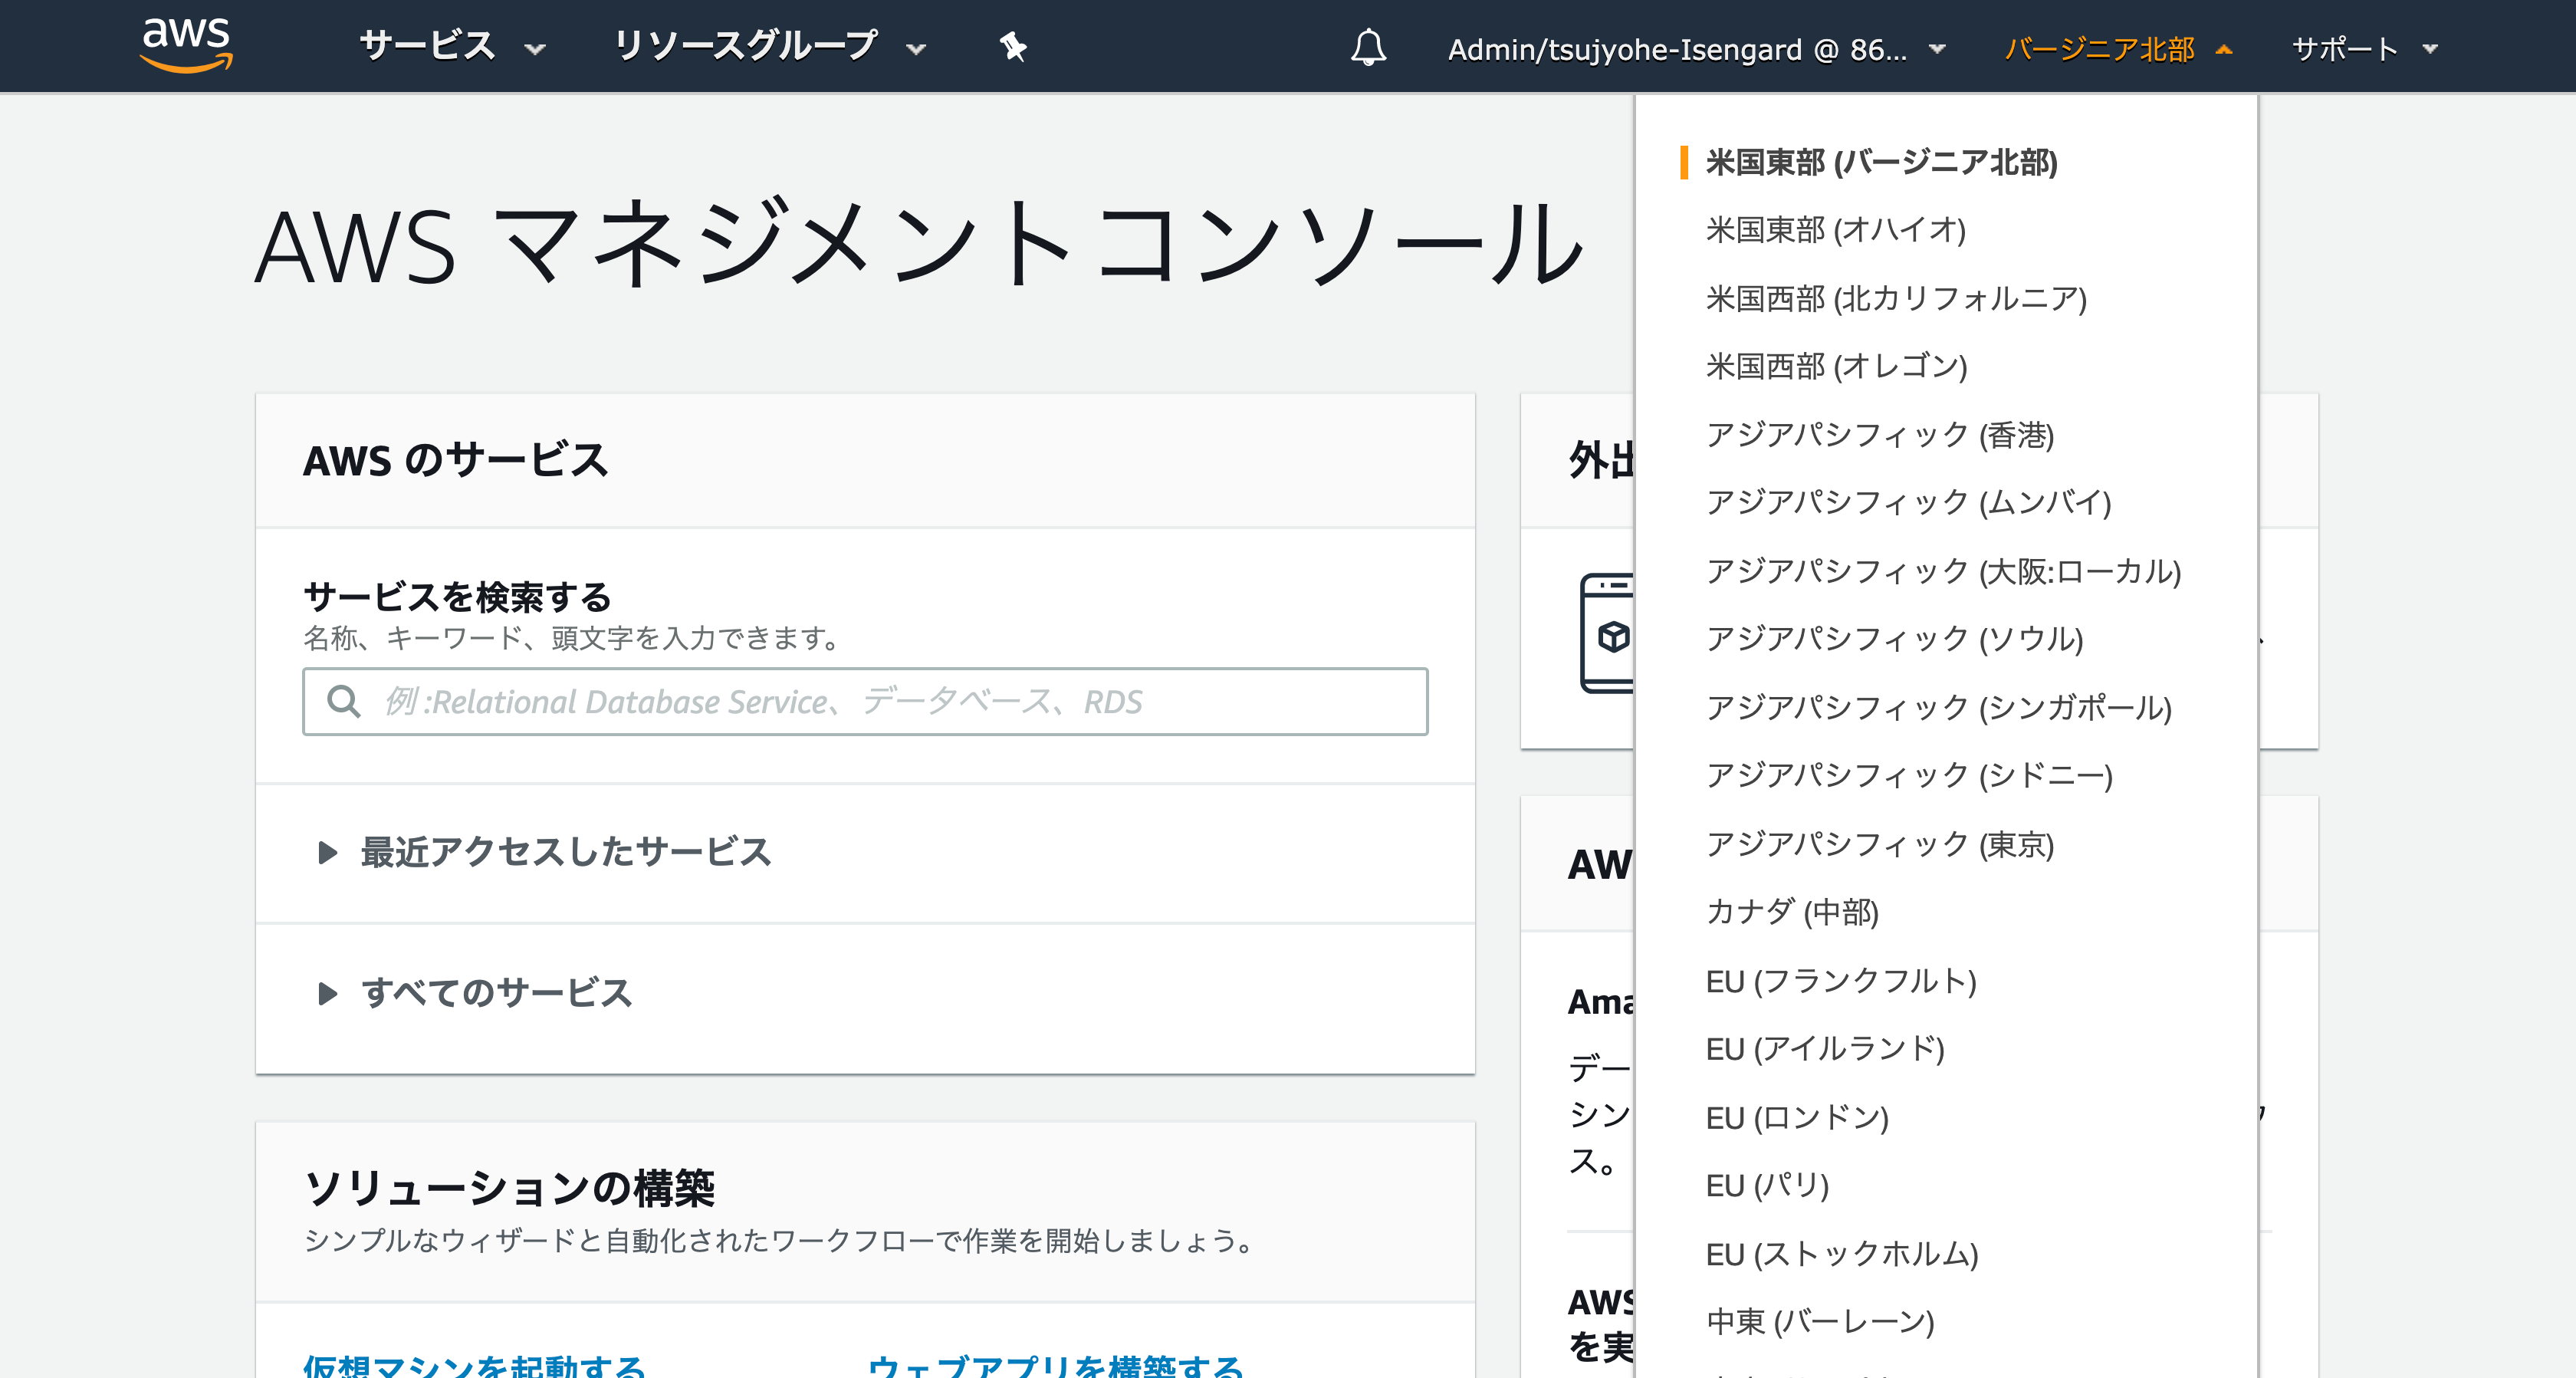
Task: Select region EU (パリ)
Action: click(x=1767, y=1185)
